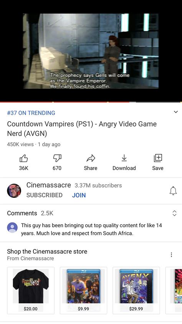Open the #37 ON TRENDING link
Image resolution: width=182 pixels, height=324 pixels.
click(x=31, y=113)
